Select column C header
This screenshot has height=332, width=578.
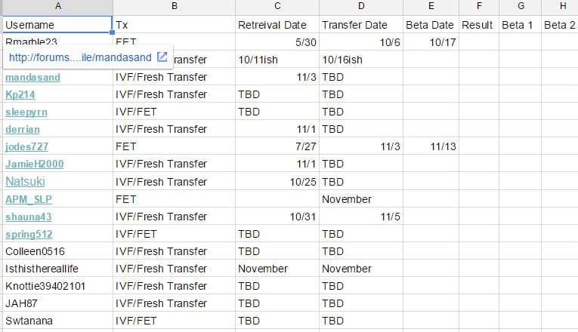pyautogui.click(x=277, y=6)
